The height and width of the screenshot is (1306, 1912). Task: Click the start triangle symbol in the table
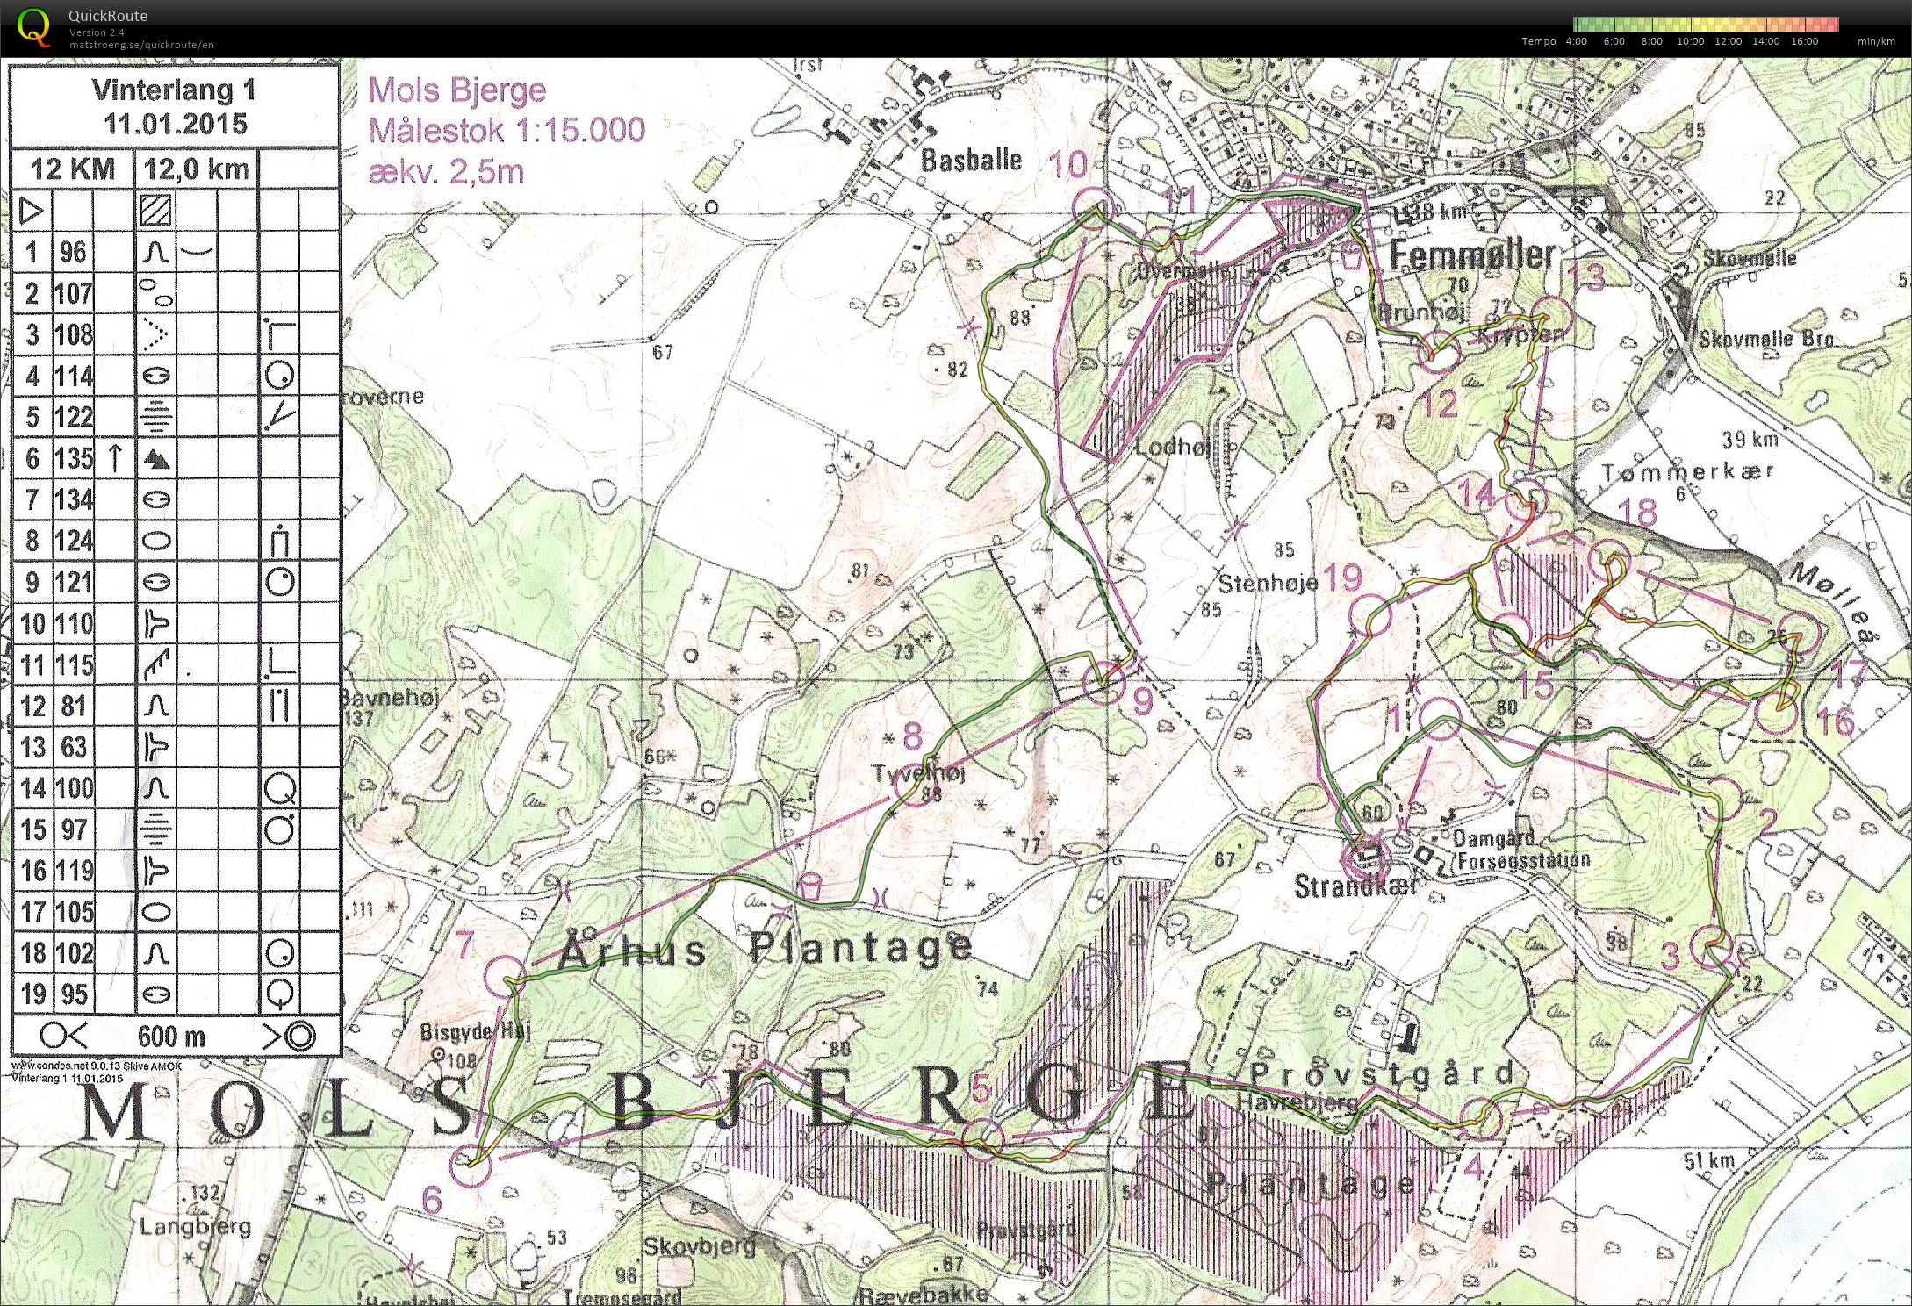click(x=31, y=211)
